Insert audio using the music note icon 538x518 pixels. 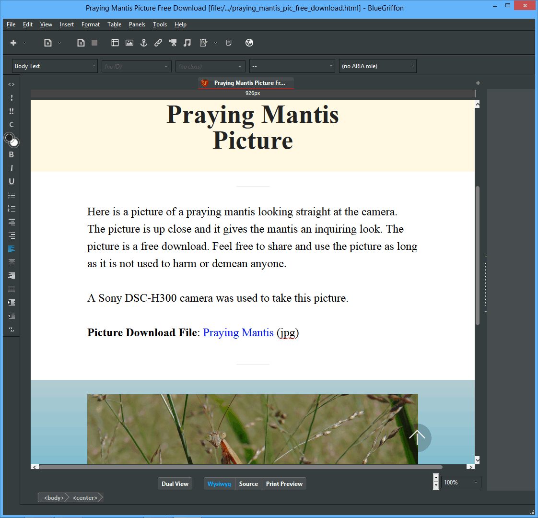point(187,43)
